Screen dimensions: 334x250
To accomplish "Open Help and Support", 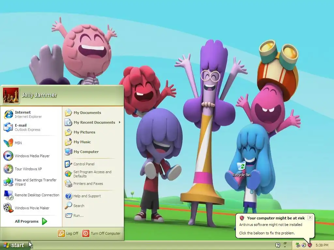I will (93, 196).
